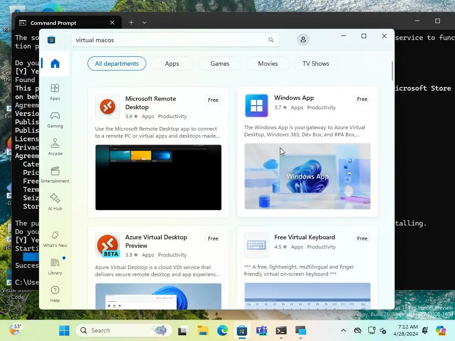The height and width of the screenshot is (341, 455).
Task: Click Azure Virtual Desktop Preview icon
Action: pyautogui.click(x=108, y=245)
